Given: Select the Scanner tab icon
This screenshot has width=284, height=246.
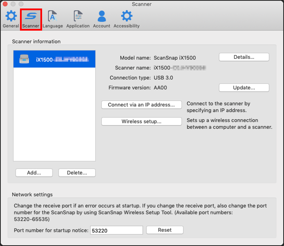Looking at the screenshot, I should [x=31, y=16].
